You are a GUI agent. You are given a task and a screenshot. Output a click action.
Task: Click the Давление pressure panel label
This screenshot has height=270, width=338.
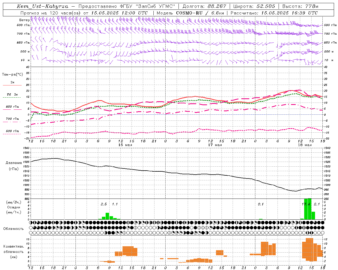13,163
